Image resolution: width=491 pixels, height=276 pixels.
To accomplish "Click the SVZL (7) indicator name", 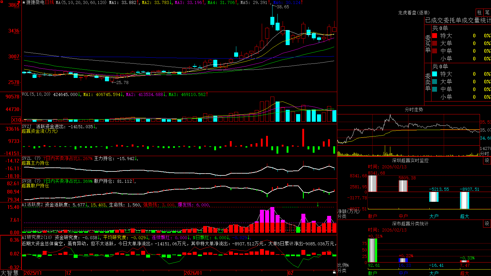I will [31, 159].
